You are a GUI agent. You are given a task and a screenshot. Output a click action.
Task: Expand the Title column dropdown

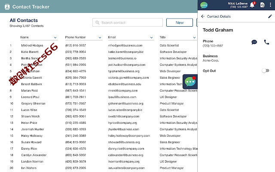(194, 37)
